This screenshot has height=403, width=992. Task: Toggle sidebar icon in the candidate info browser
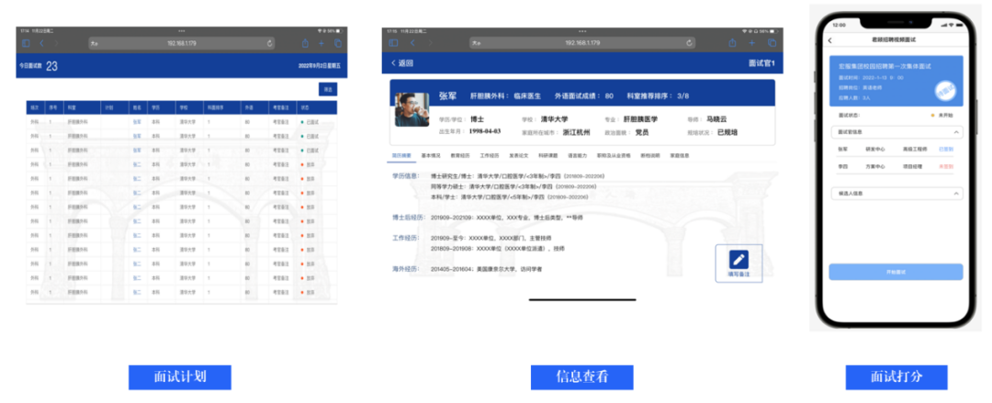[x=393, y=43]
